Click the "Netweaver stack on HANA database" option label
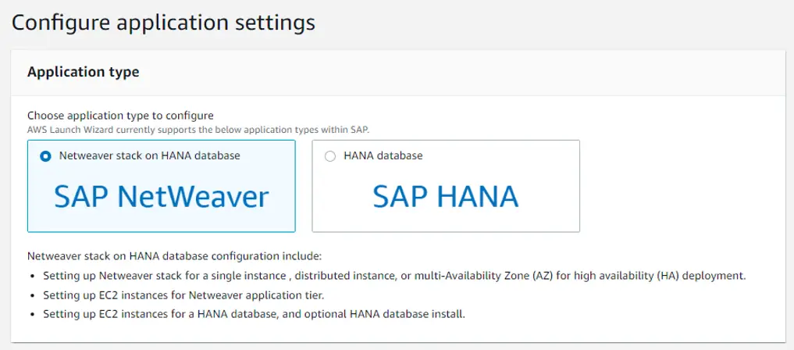The width and height of the screenshot is (794, 350). point(149,156)
